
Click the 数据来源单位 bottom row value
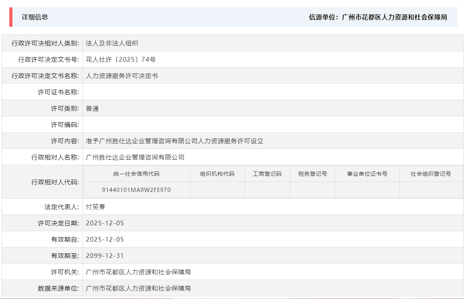[x=138, y=288]
